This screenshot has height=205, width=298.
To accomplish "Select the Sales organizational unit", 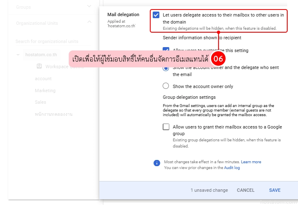I will (41, 102).
